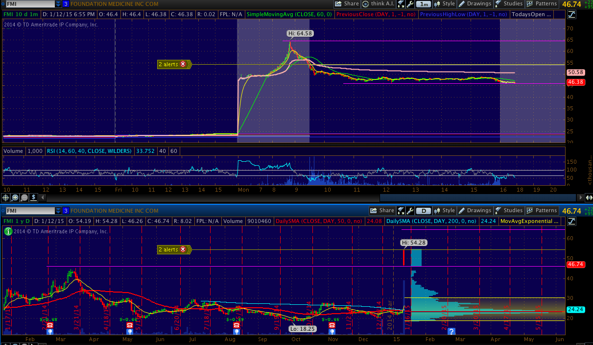The height and width of the screenshot is (345, 593).
Task: Toggle the lower chart scale mode button
Action: pos(571,221)
